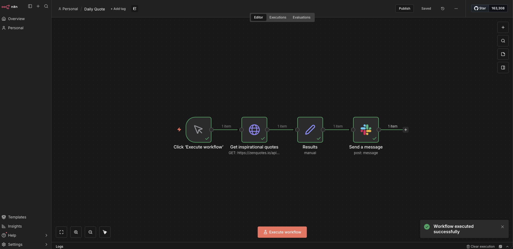Zoom in on the workflow canvas
Viewport: 513px width, 249px height.
(x=76, y=232)
